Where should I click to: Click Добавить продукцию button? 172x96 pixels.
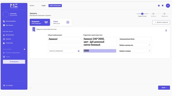[x=161, y=22]
